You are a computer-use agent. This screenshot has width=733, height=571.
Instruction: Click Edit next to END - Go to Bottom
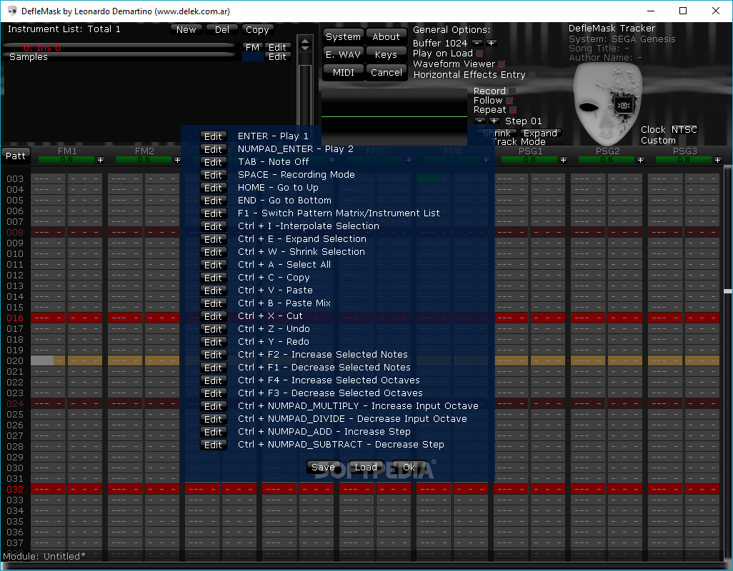click(213, 201)
